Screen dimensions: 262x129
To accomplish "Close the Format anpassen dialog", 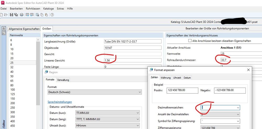I will point(248,70).
